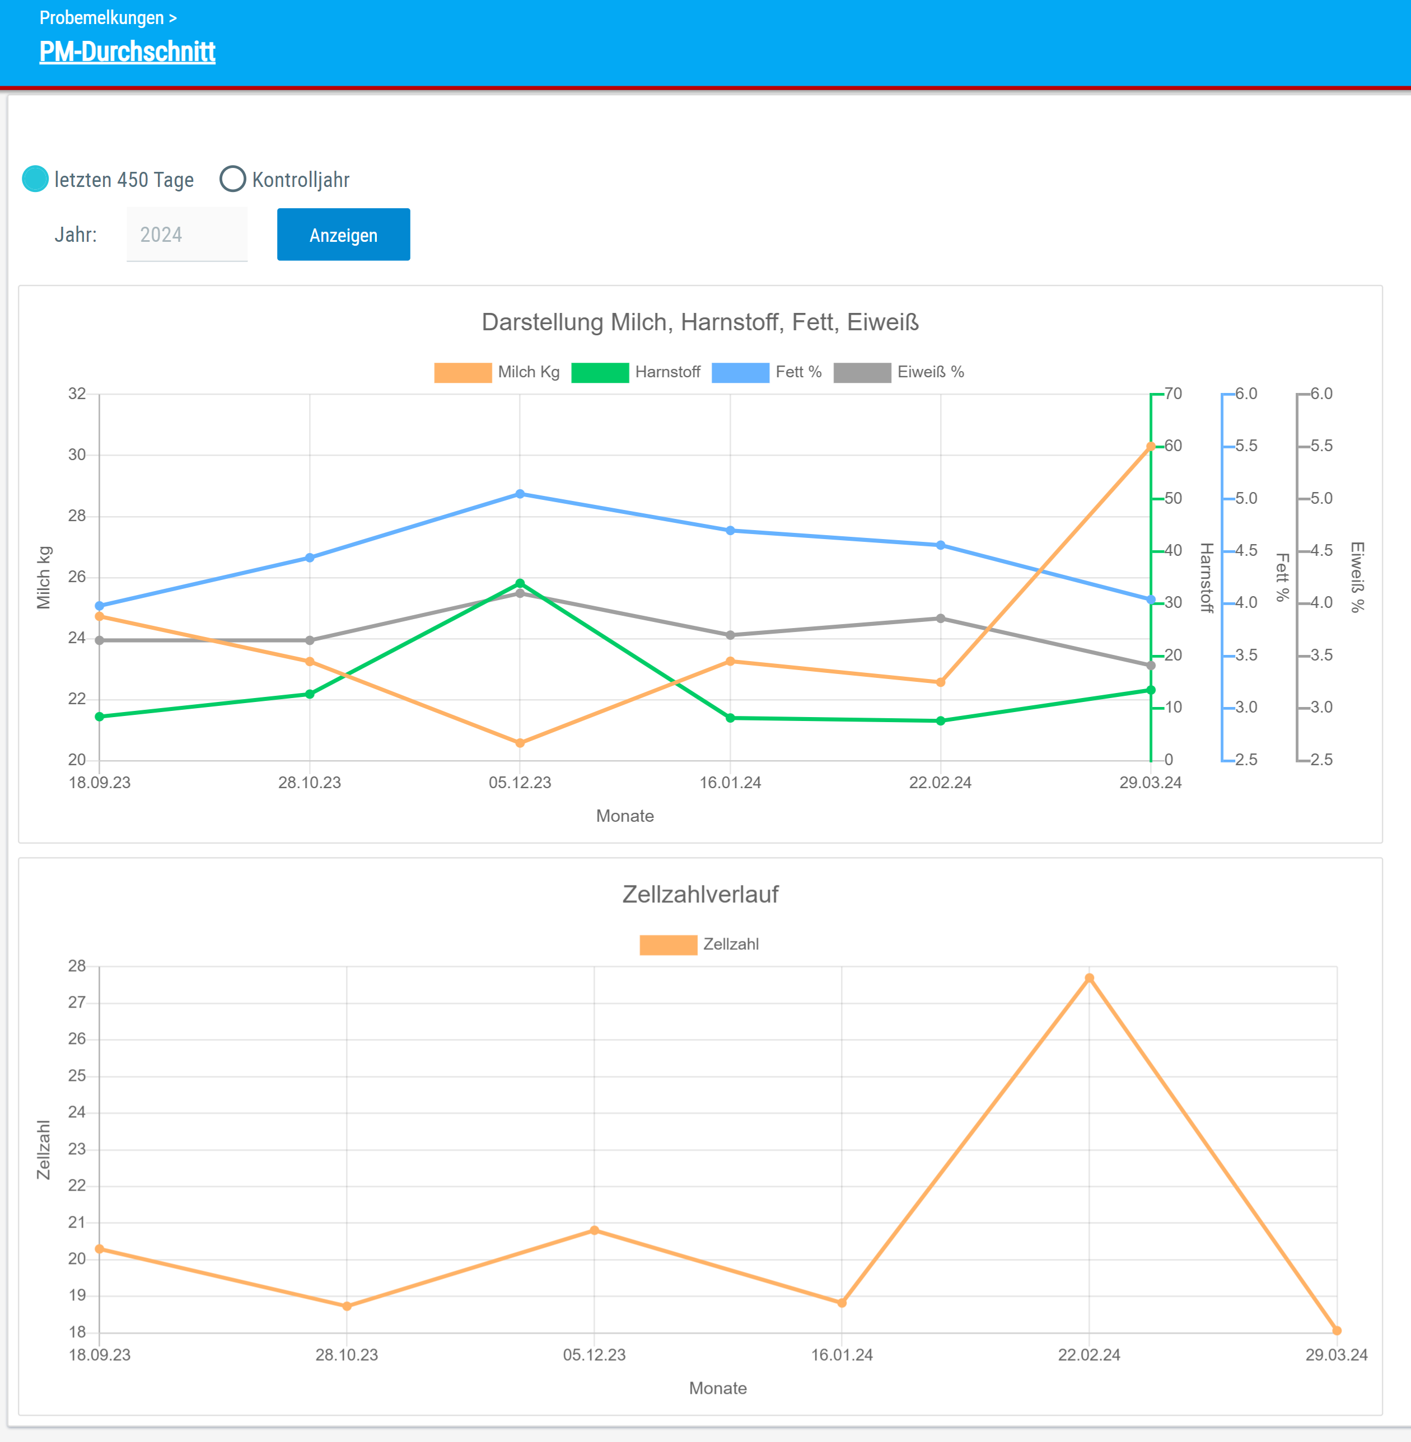Click Zellzahl point at 28.10.23

click(347, 1307)
